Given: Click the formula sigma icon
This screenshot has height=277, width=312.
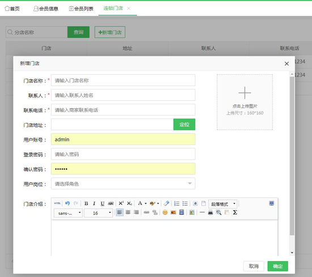Looking at the screenshot, I should tap(235, 212).
